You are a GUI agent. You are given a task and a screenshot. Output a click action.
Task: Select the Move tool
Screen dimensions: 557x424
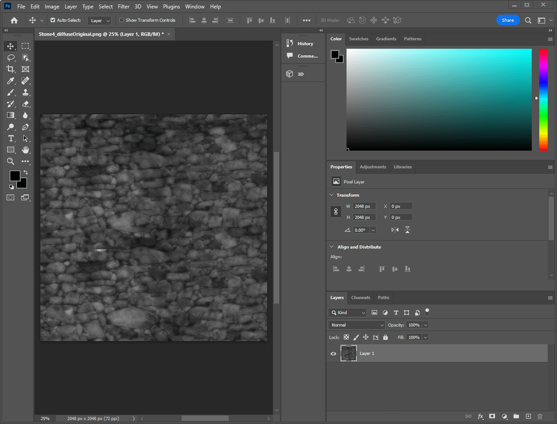coord(11,46)
